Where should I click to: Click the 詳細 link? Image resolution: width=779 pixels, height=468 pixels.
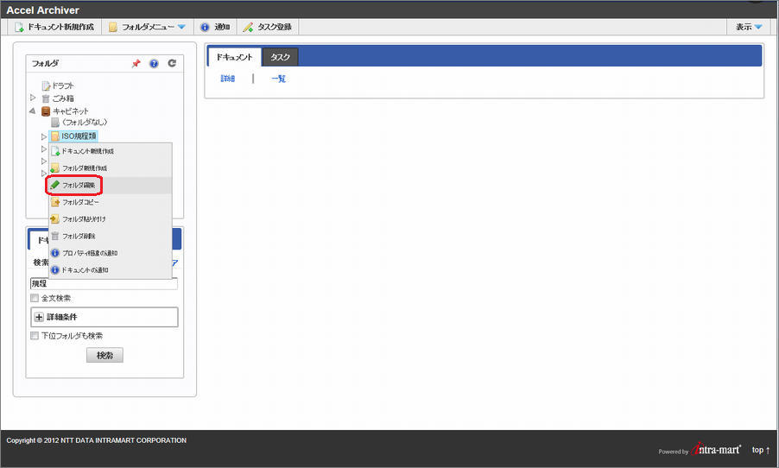click(227, 79)
